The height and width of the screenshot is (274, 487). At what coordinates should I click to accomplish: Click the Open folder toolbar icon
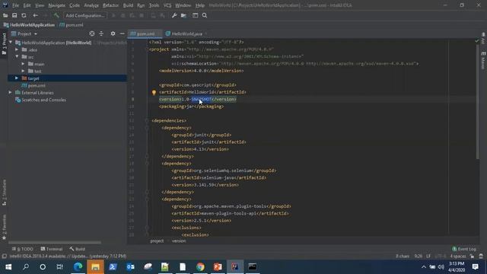click(x=5, y=15)
